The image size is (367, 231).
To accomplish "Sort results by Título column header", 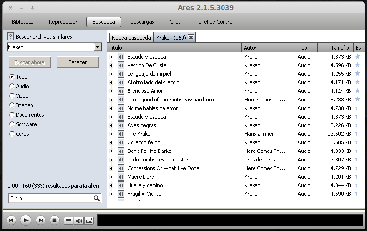I will (174, 48).
